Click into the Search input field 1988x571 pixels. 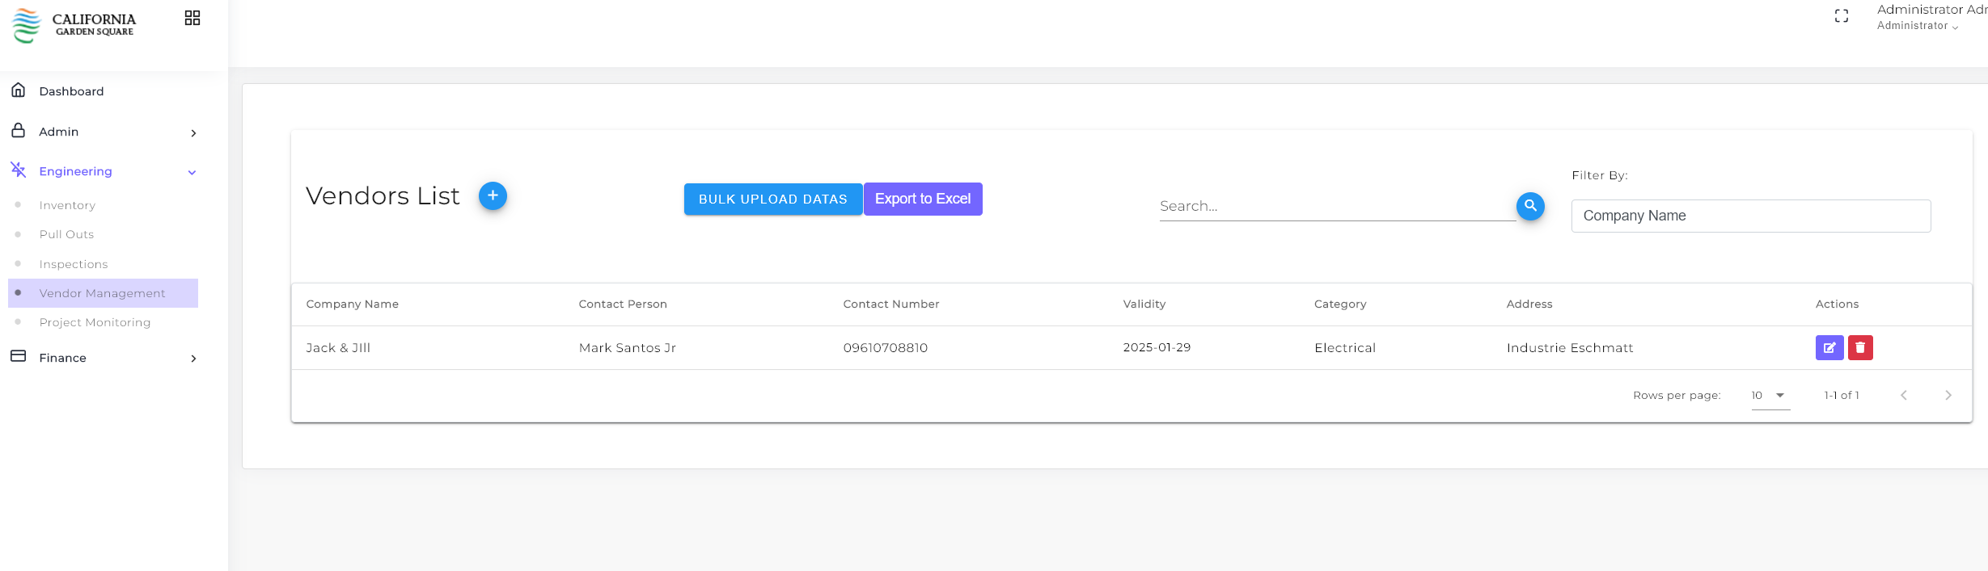pyautogui.click(x=1337, y=206)
